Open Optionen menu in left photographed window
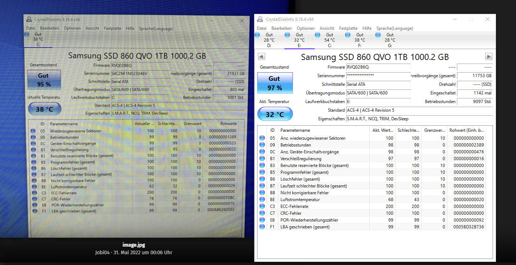516x265 pixels. (72, 28)
